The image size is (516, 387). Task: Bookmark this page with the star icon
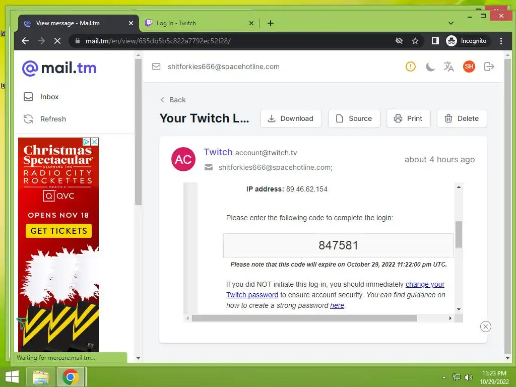(x=415, y=41)
